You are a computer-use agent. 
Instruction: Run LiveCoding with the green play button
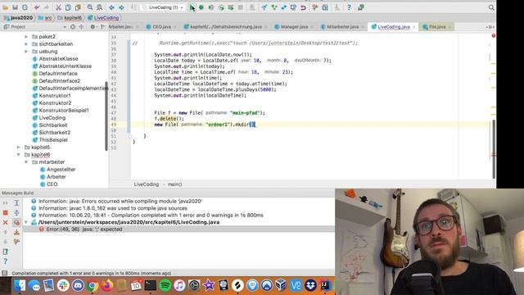tap(192, 7)
